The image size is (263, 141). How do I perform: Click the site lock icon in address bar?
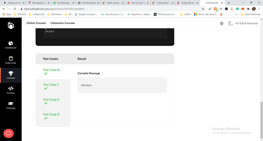coord(21,9)
